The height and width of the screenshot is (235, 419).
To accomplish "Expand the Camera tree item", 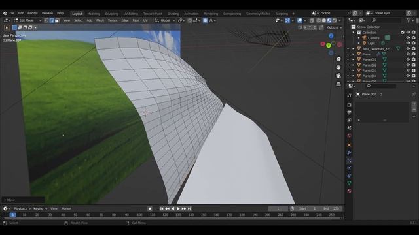I will (x=359, y=38).
